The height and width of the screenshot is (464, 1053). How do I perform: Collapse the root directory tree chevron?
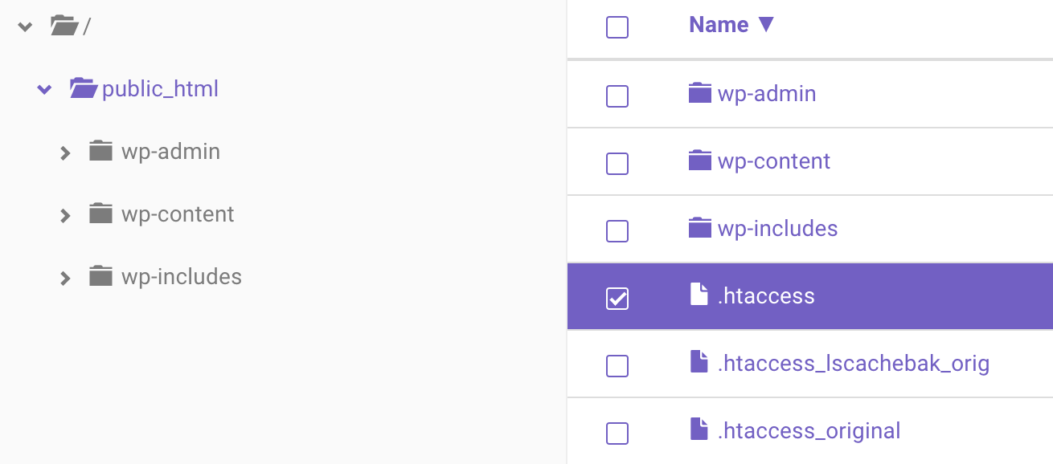pyautogui.click(x=26, y=27)
